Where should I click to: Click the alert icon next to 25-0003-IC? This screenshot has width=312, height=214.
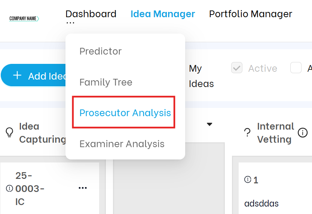coord(9,188)
